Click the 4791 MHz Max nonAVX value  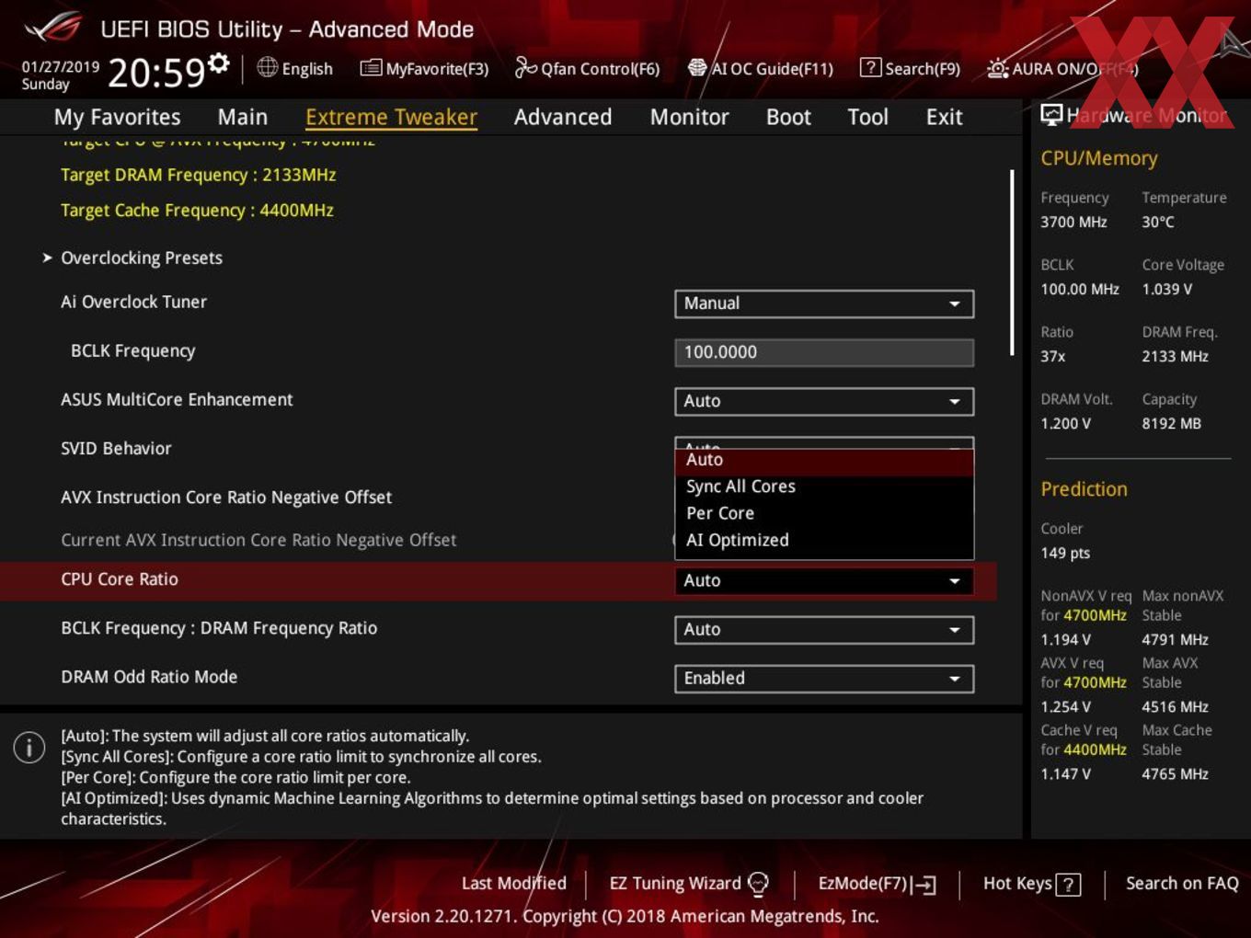pos(1175,639)
